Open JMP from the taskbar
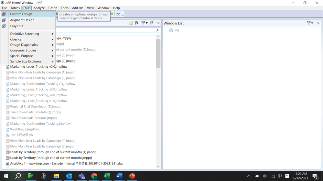This screenshot has width=323, height=181. [x=31, y=176]
